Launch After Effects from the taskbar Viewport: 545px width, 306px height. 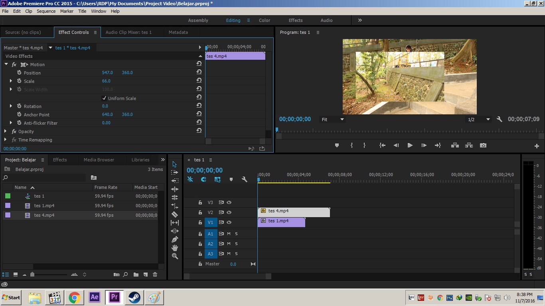tap(95, 297)
